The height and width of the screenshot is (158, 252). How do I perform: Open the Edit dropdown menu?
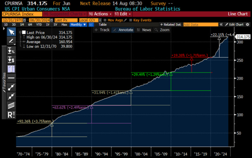pyautogui.click(x=123, y=14)
